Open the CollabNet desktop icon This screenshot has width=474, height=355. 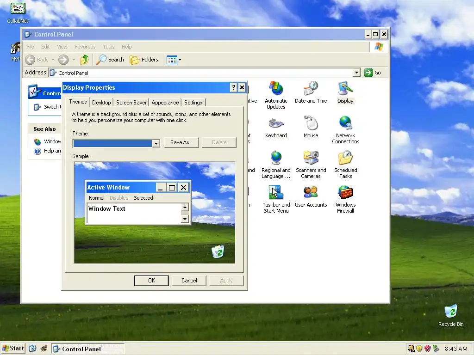coord(18,12)
